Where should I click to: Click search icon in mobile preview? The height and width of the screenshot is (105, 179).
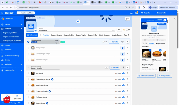[143, 44]
